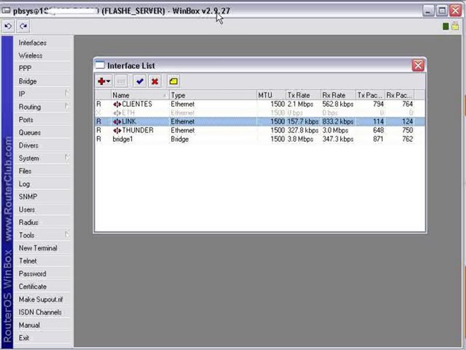Expand the System submenu
The image size is (466, 350).
(x=42, y=158)
